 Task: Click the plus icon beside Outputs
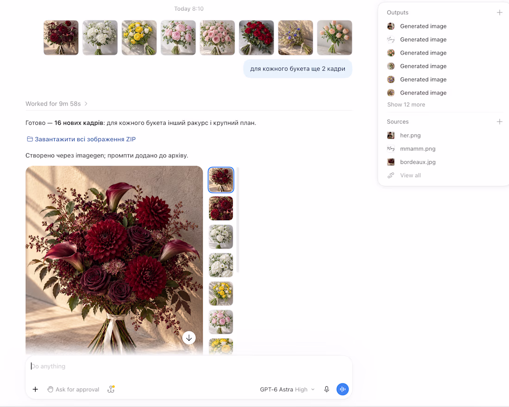click(x=500, y=12)
